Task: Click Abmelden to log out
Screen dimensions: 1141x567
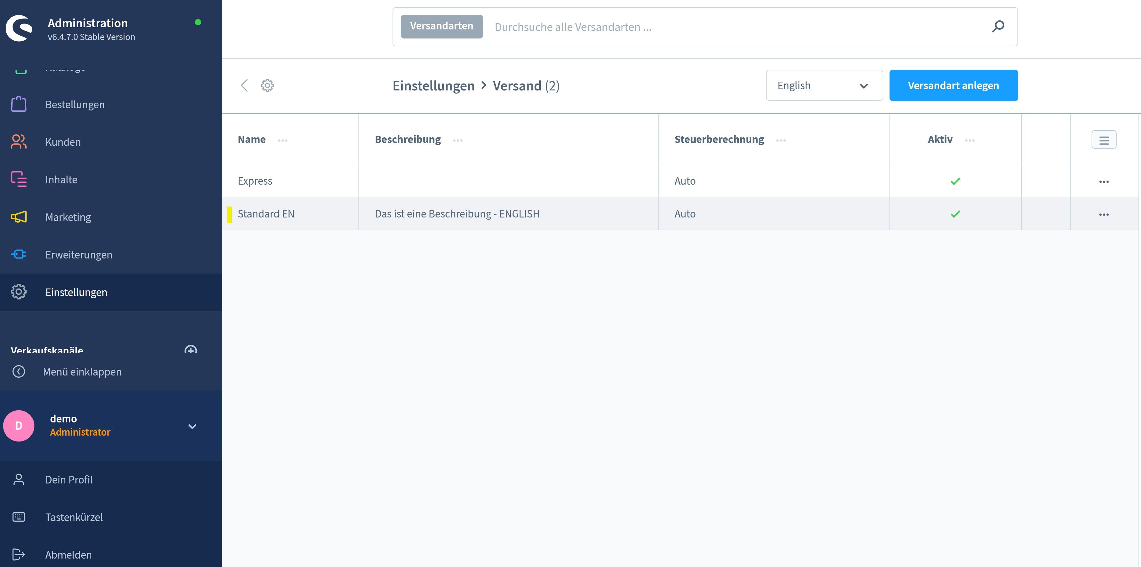Action: point(68,554)
